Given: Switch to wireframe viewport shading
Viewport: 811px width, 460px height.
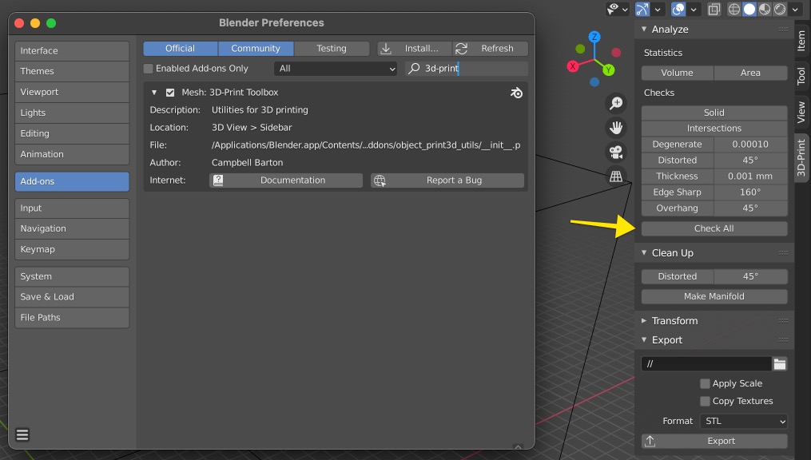Looking at the screenshot, I should point(734,9).
